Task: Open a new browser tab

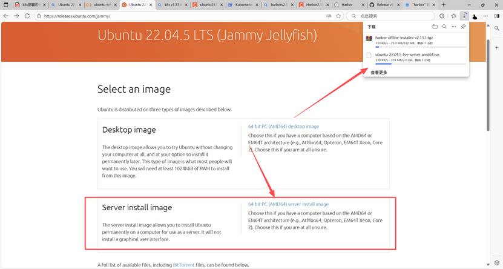Action: click(443, 5)
